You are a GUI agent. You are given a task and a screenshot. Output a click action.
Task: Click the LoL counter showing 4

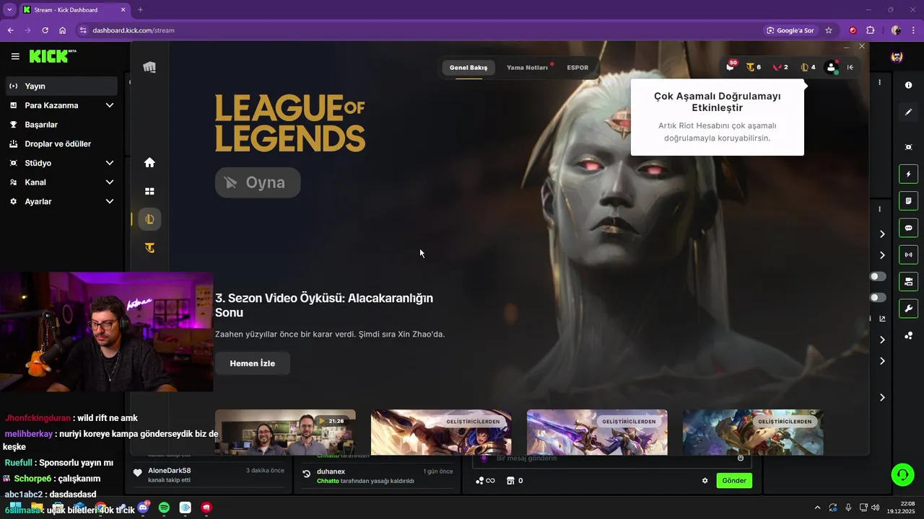(808, 67)
